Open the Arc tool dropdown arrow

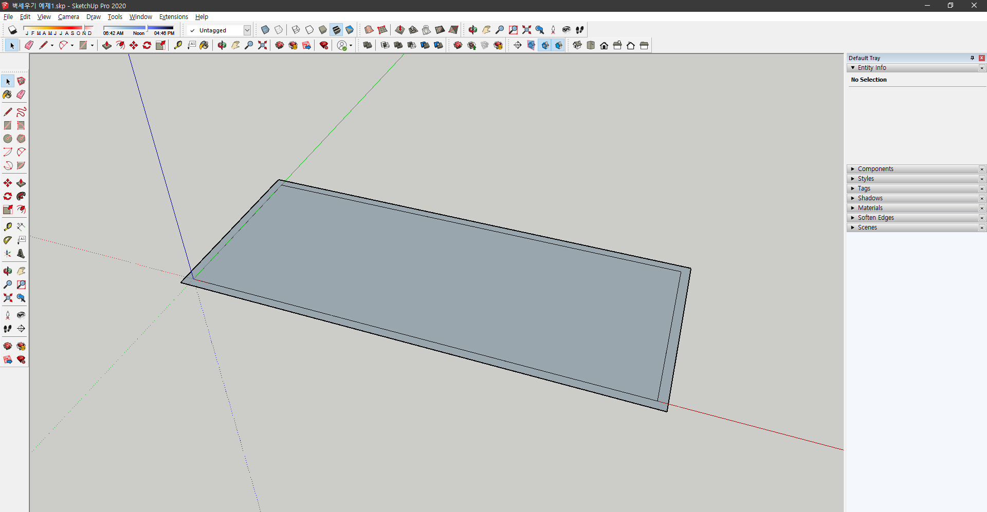pos(72,45)
